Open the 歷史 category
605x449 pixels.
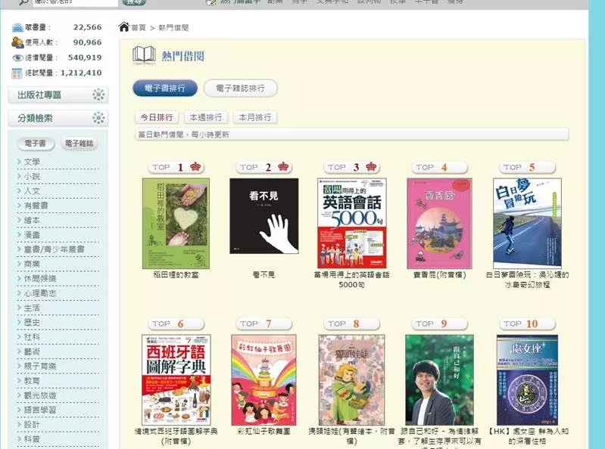[x=32, y=322]
